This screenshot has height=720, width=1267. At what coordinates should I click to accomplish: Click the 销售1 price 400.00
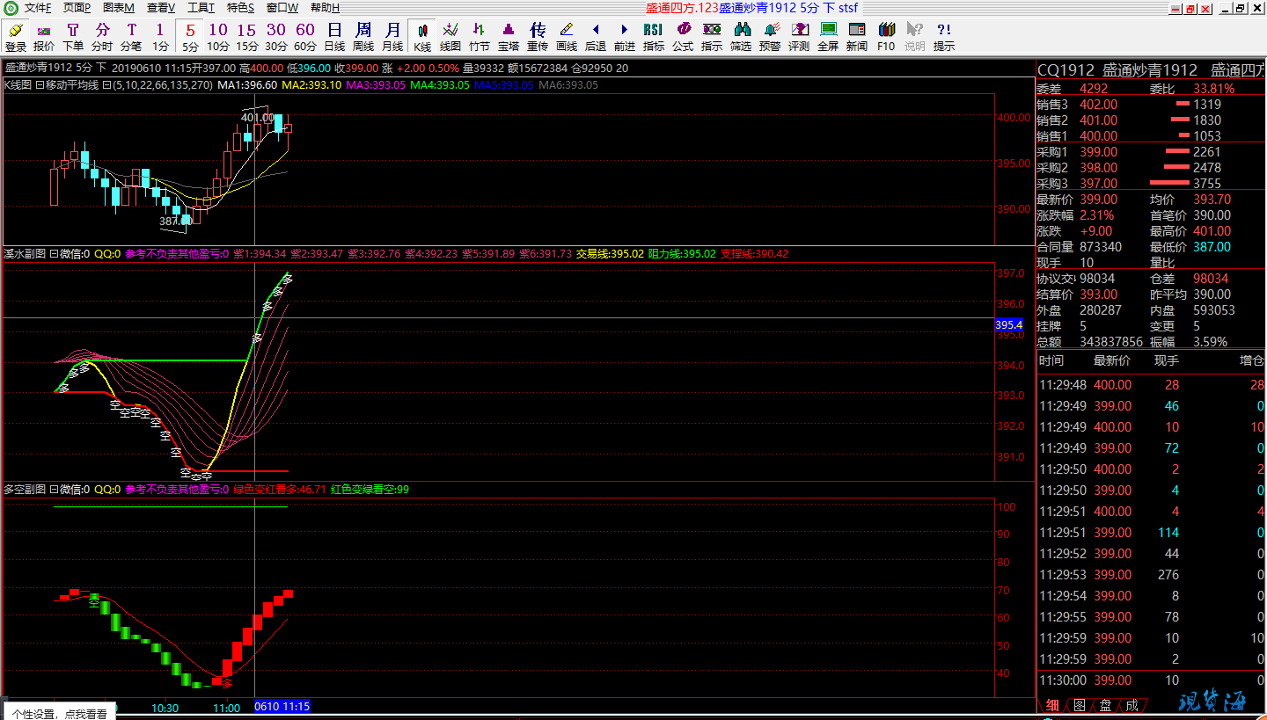(x=1098, y=136)
